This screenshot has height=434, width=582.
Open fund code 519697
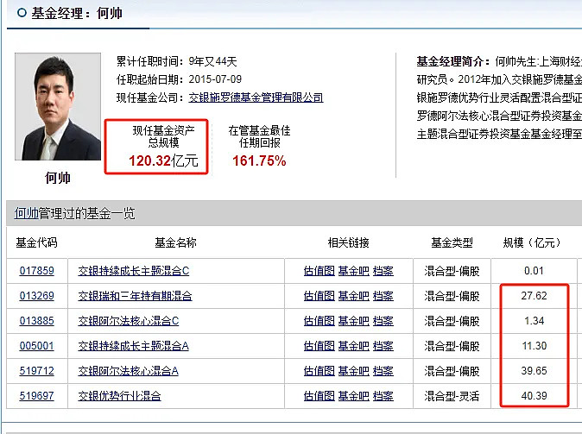point(37,396)
